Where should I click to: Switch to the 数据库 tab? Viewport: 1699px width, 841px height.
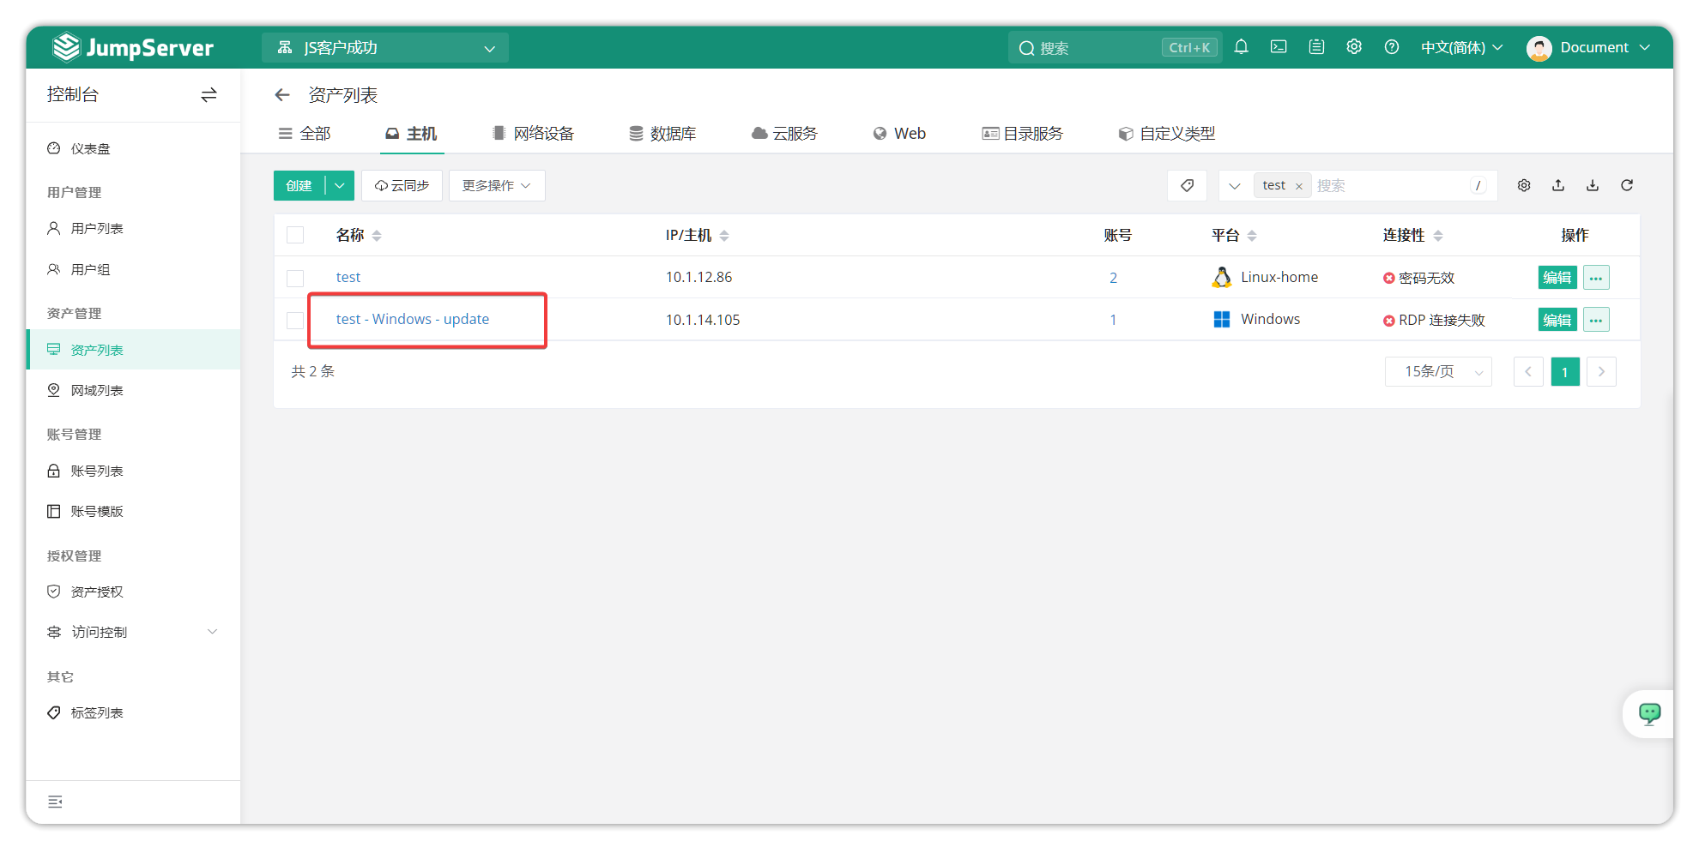(x=662, y=134)
